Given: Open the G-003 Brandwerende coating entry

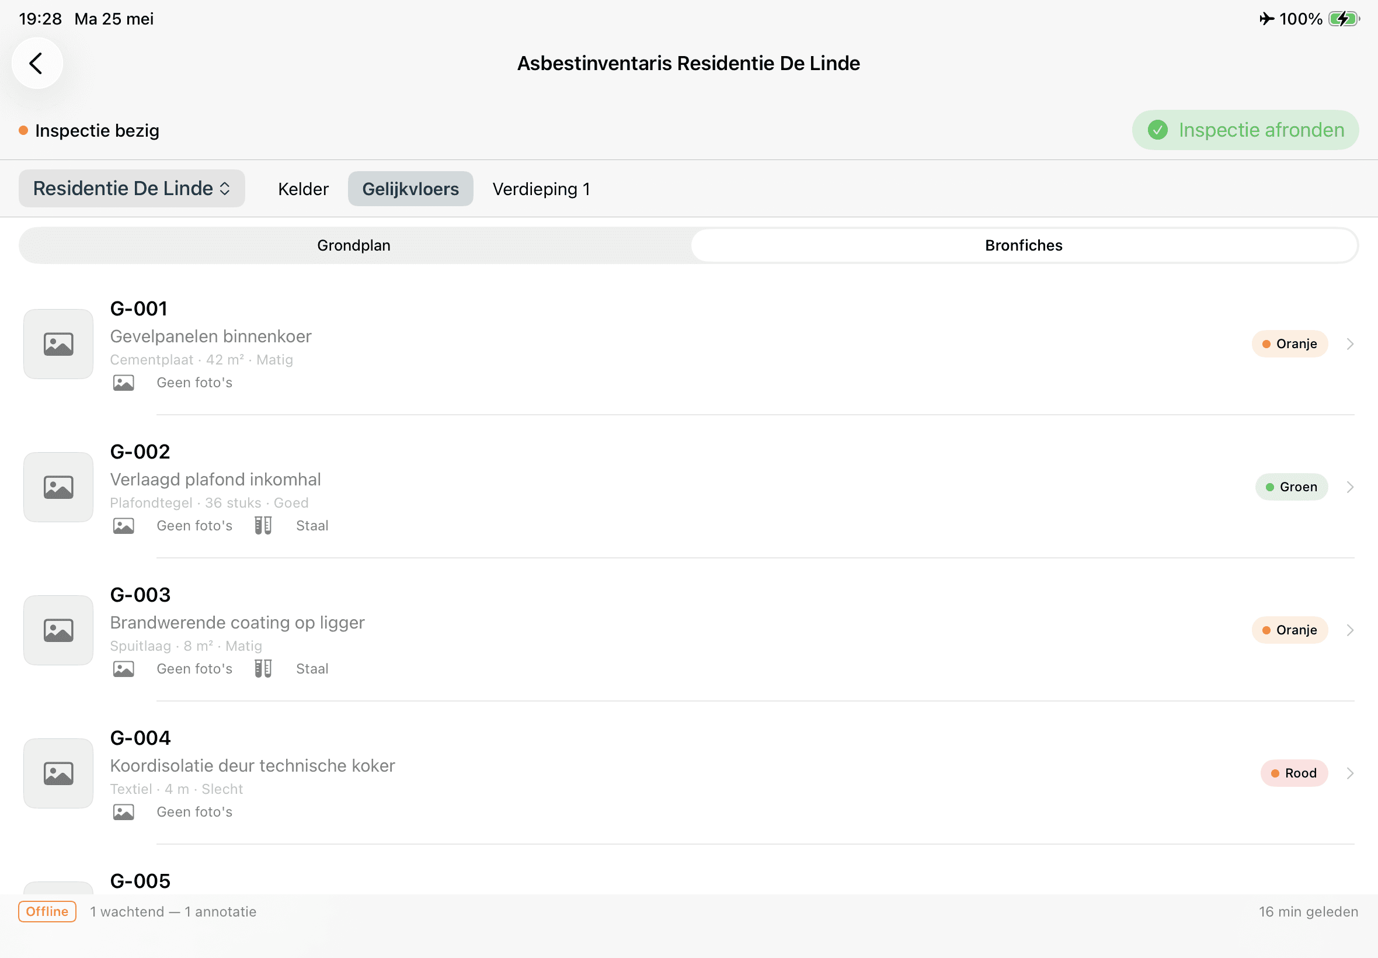Looking at the screenshot, I should 688,630.
